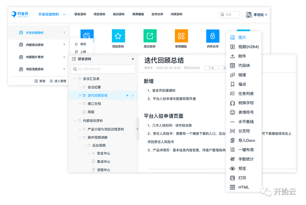The height and width of the screenshot is (205, 306).
Task: Open the 周报 document in tree
Action: (x=91, y=112)
